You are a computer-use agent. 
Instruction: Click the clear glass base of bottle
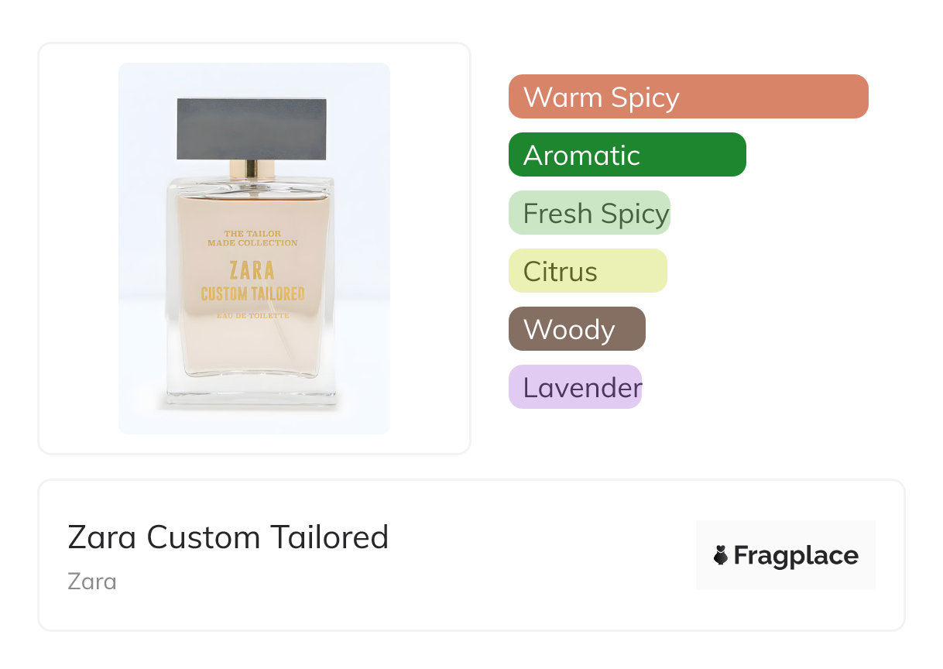pos(252,392)
